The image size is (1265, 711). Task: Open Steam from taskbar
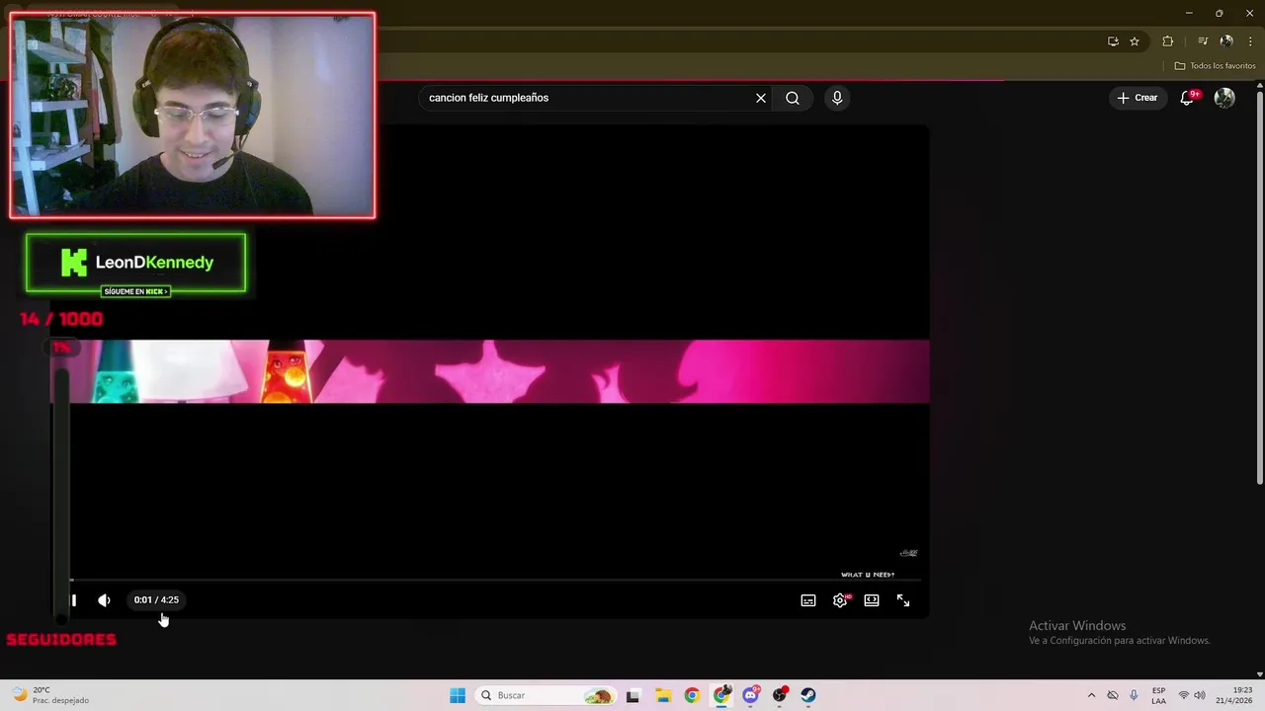[808, 695]
